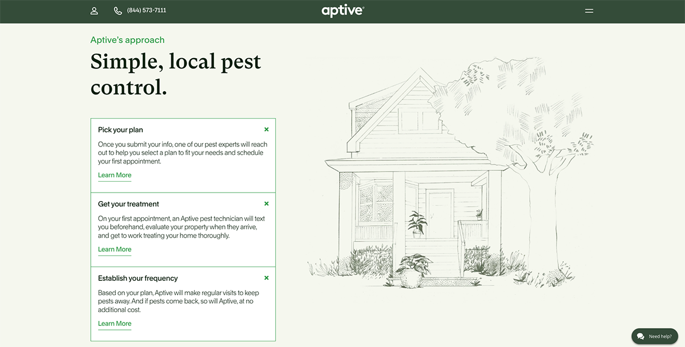The image size is (685, 347).
Task: Go to the Aptive logo homepage
Action: click(x=342, y=11)
